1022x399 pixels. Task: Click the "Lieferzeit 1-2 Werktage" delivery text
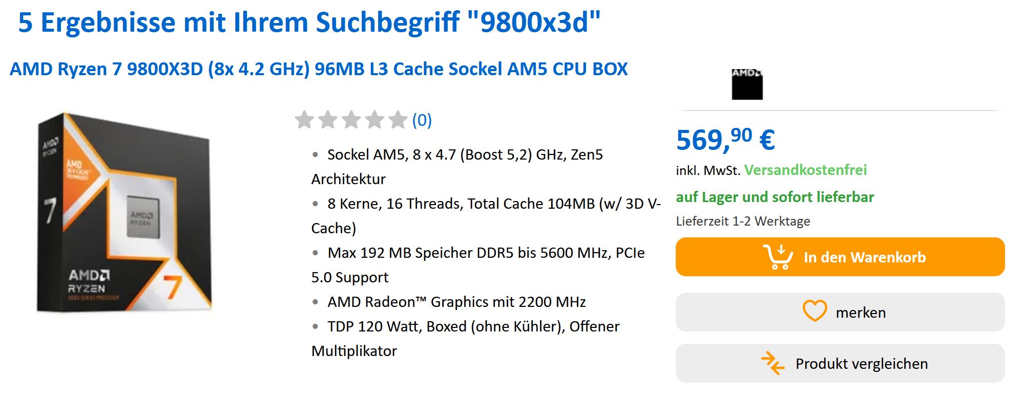click(x=743, y=221)
